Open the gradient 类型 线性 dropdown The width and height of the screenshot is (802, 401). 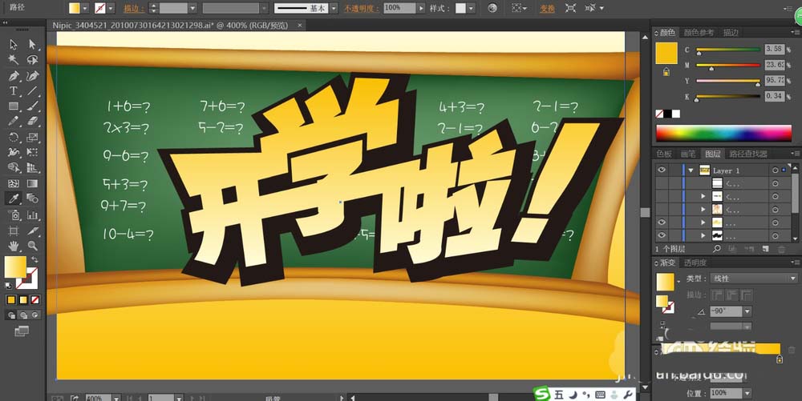point(755,279)
